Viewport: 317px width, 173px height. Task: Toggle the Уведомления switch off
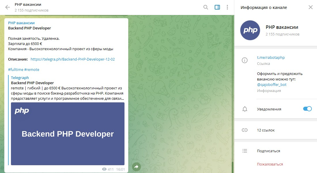[307, 109]
